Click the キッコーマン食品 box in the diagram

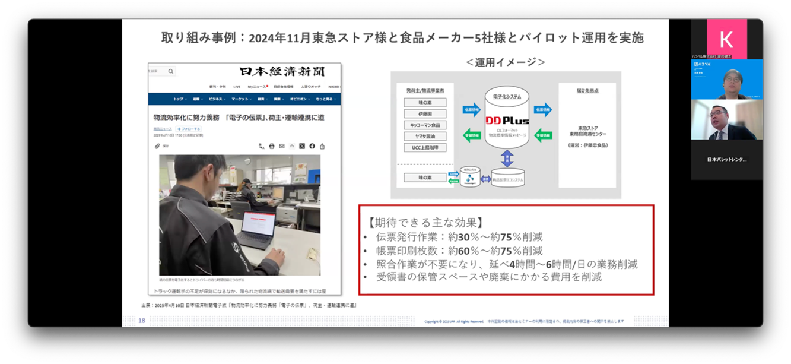point(425,125)
